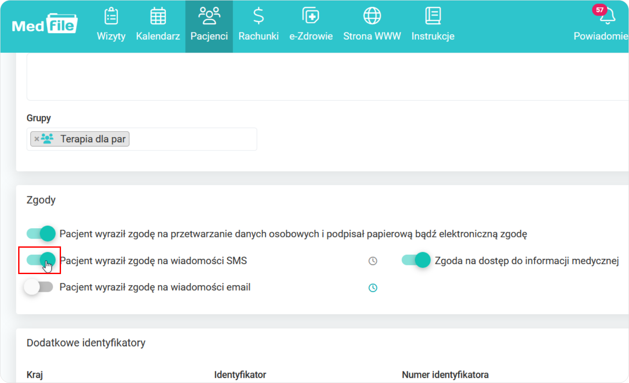Open Instrukcje book icon
Image resolution: width=629 pixels, height=383 pixels.
pyautogui.click(x=433, y=16)
